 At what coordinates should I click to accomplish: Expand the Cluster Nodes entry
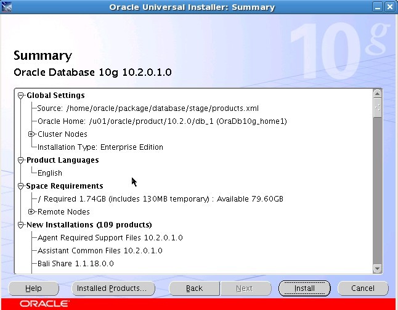31,134
